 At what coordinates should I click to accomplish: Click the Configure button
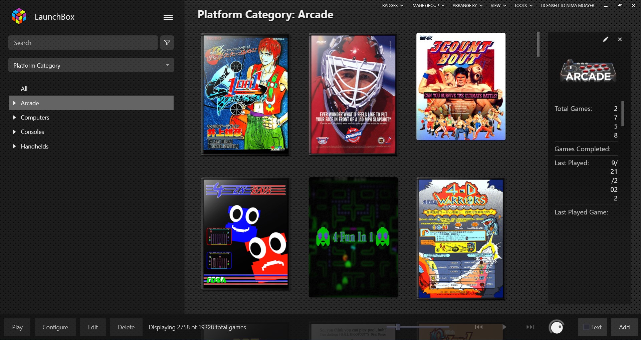click(55, 327)
